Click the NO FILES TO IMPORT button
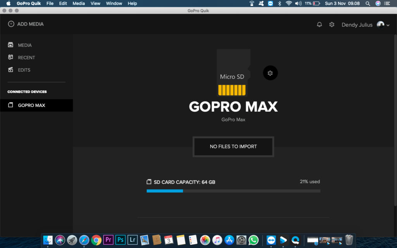Screen dimensions: 397x248 point(233,146)
